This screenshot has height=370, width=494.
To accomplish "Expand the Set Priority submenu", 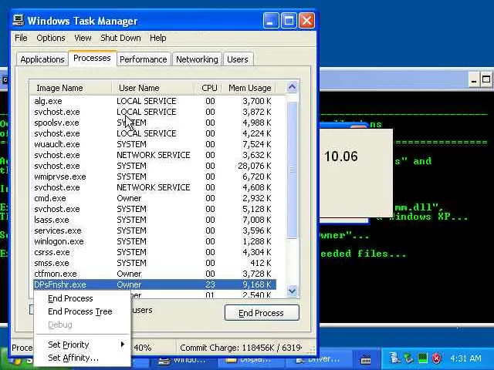I will (x=83, y=345).
